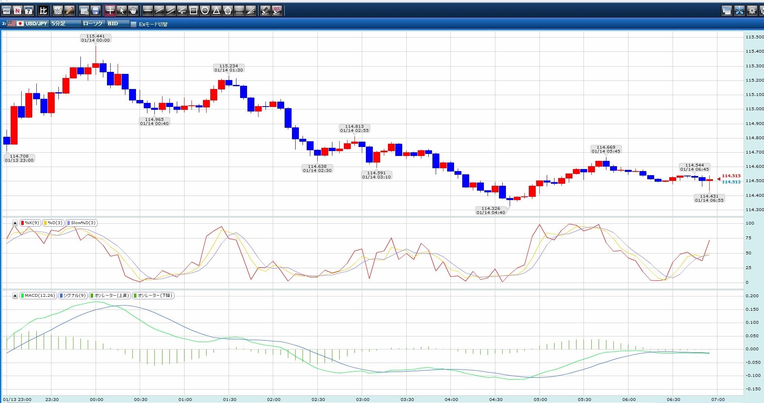Screen dimensions: 764x403
Task: Open the technical indicator line-graph icon
Action: (58, 11)
